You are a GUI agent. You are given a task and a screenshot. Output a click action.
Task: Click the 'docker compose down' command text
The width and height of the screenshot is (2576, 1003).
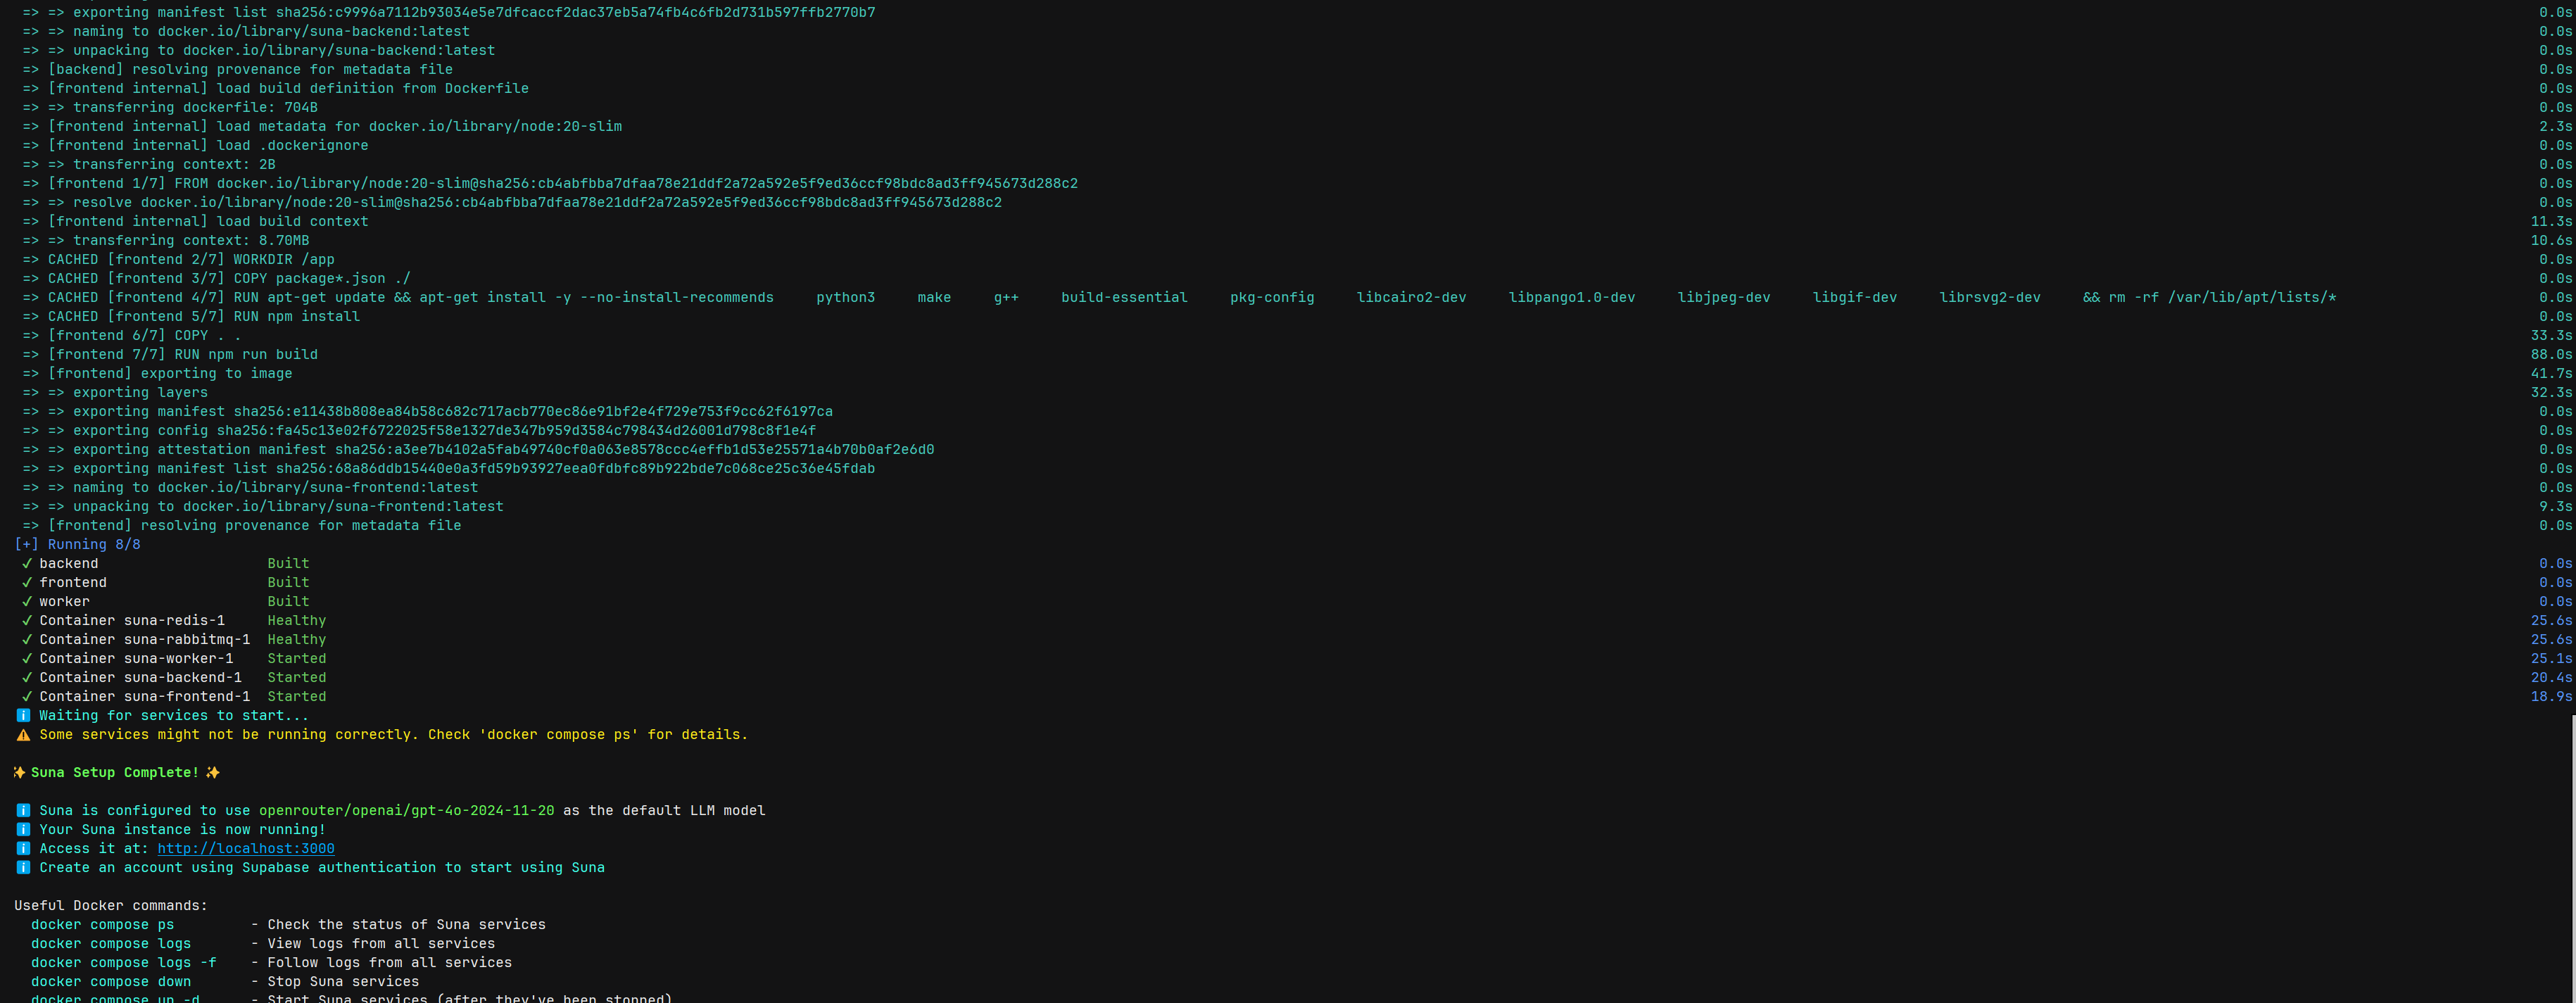pos(110,982)
